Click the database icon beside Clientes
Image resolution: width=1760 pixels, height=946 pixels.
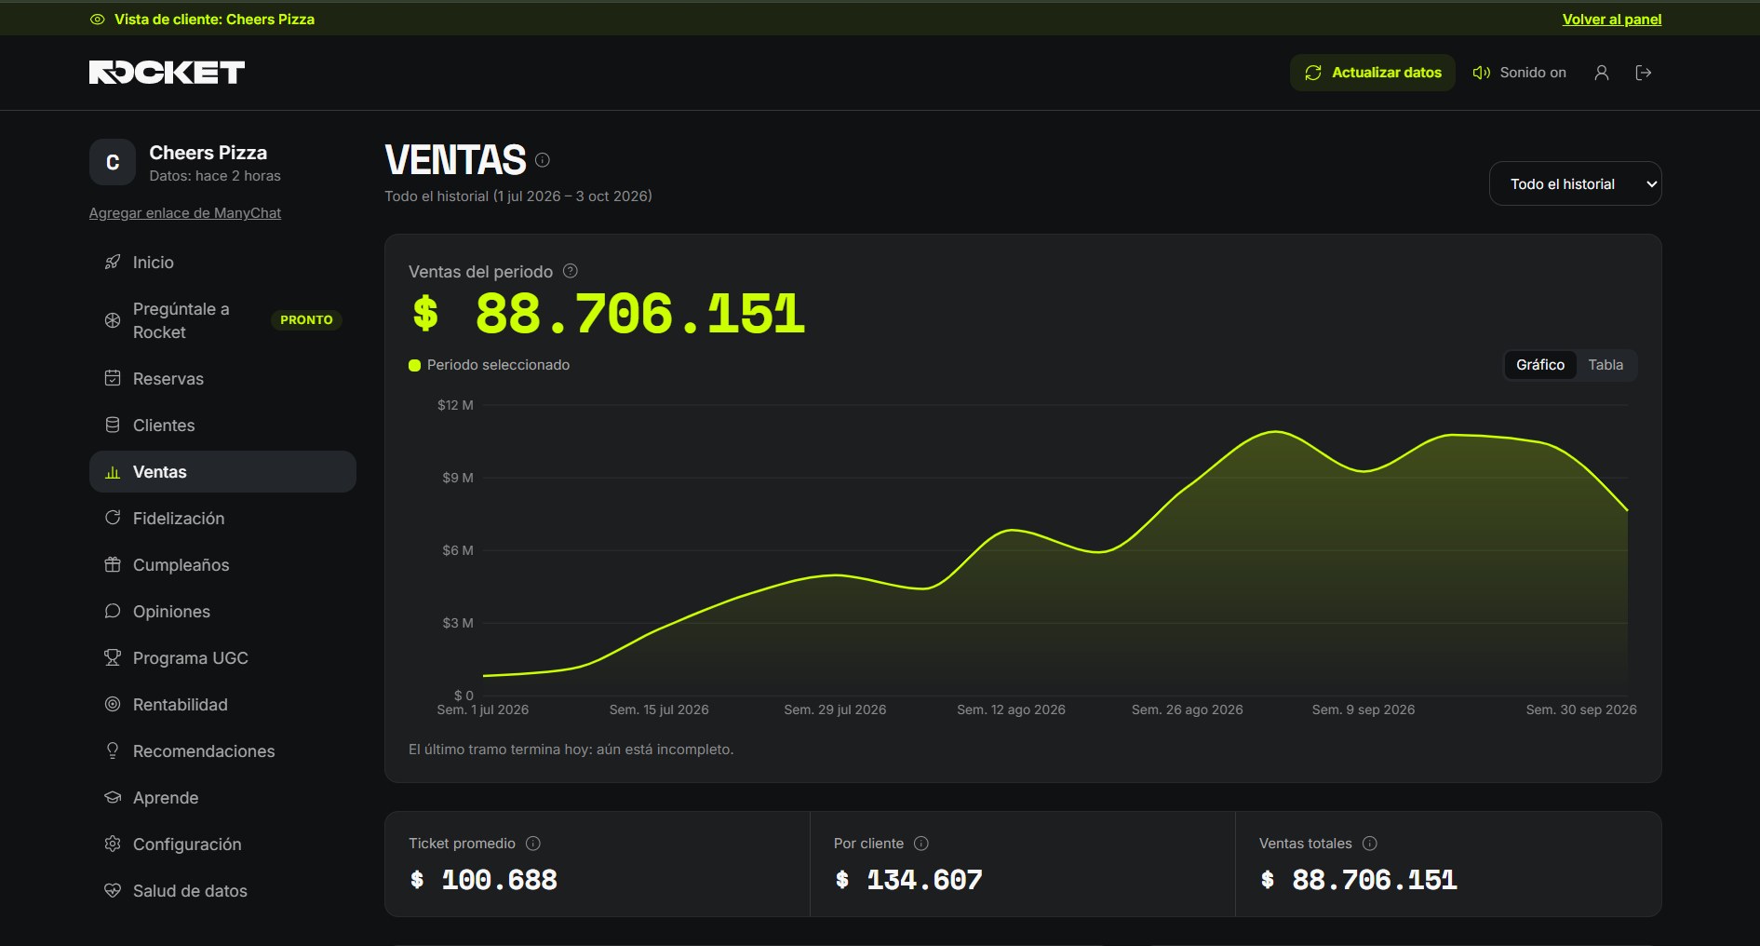pyautogui.click(x=113, y=425)
